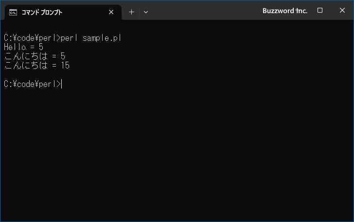Click the first C:¥code¥perl> prompt path

pos(32,38)
